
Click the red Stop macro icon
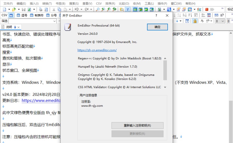click(207, 10)
